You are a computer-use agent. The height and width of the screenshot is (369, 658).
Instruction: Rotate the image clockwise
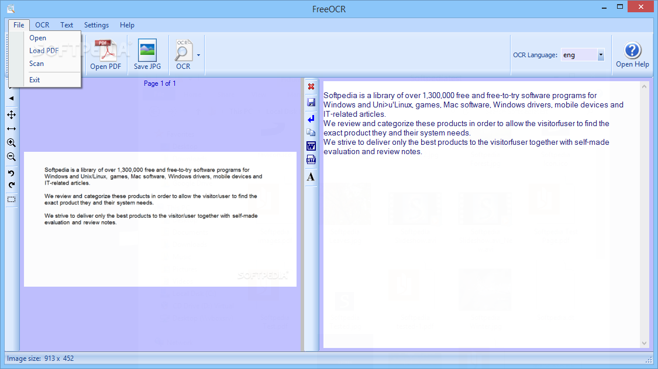coord(11,185)
